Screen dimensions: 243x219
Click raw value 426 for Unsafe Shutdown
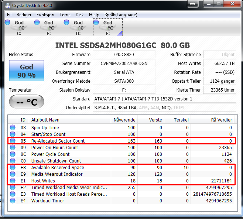(x=228, y=161)
